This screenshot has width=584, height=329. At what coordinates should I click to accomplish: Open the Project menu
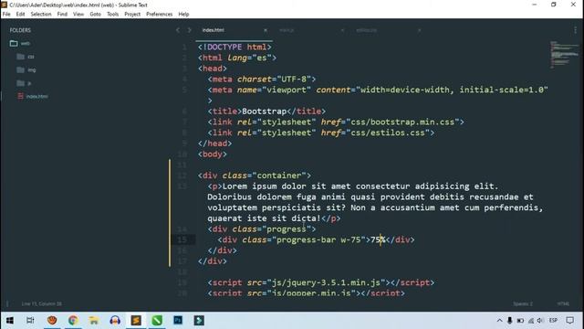(132, 15)
